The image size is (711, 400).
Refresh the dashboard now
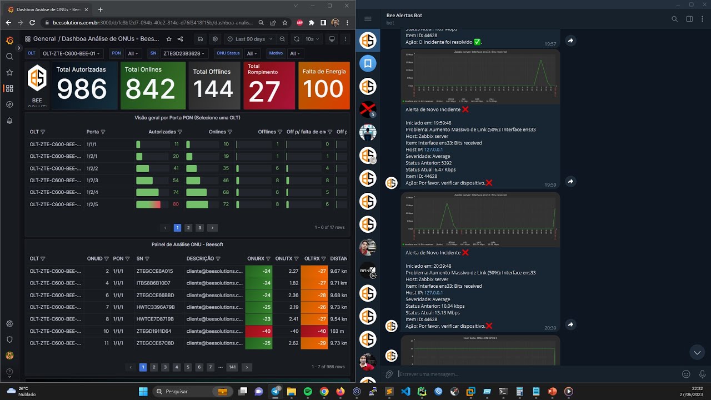(297, 39)
